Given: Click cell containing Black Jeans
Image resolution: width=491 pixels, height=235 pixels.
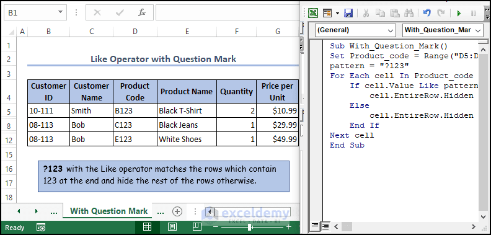Looking at the screenshot, I should (x=187, y=125).
